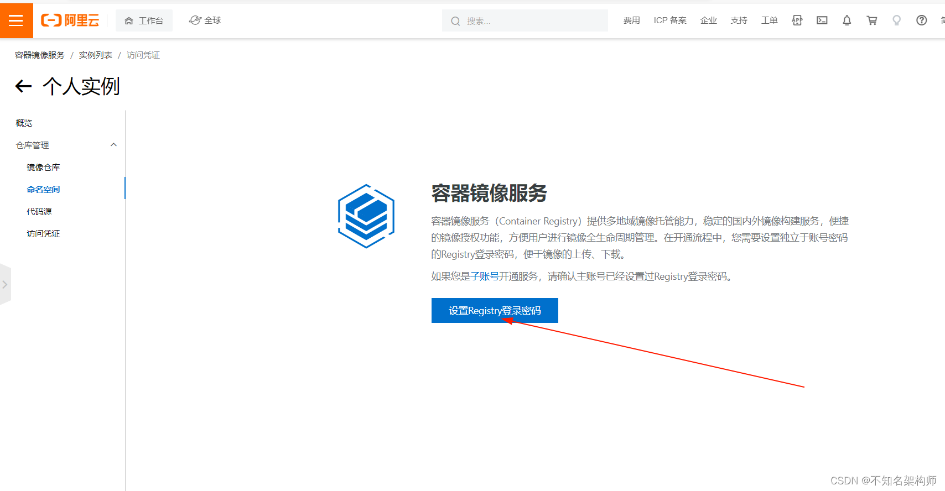Open 访问凭证 in the sidebar
Image resolution: width=945 pixels, height=491 pixels.
click(44, 233)
